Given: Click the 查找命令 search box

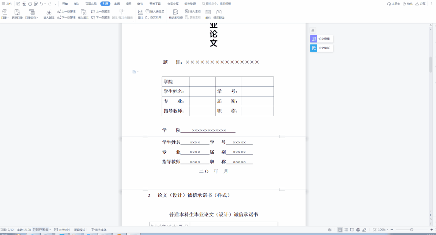Looking at the screenshot, I should (x=218, y=4).
